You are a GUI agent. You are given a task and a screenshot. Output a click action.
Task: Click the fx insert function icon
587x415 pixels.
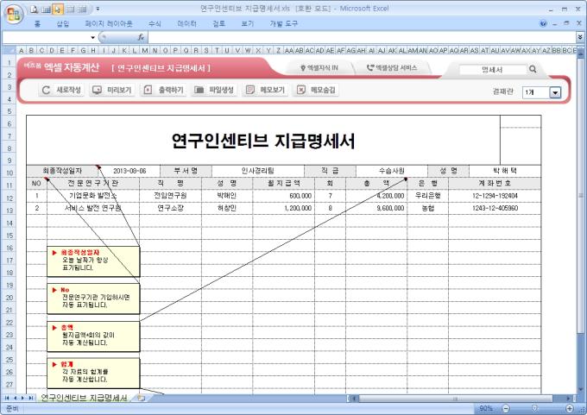click(141, 37)
